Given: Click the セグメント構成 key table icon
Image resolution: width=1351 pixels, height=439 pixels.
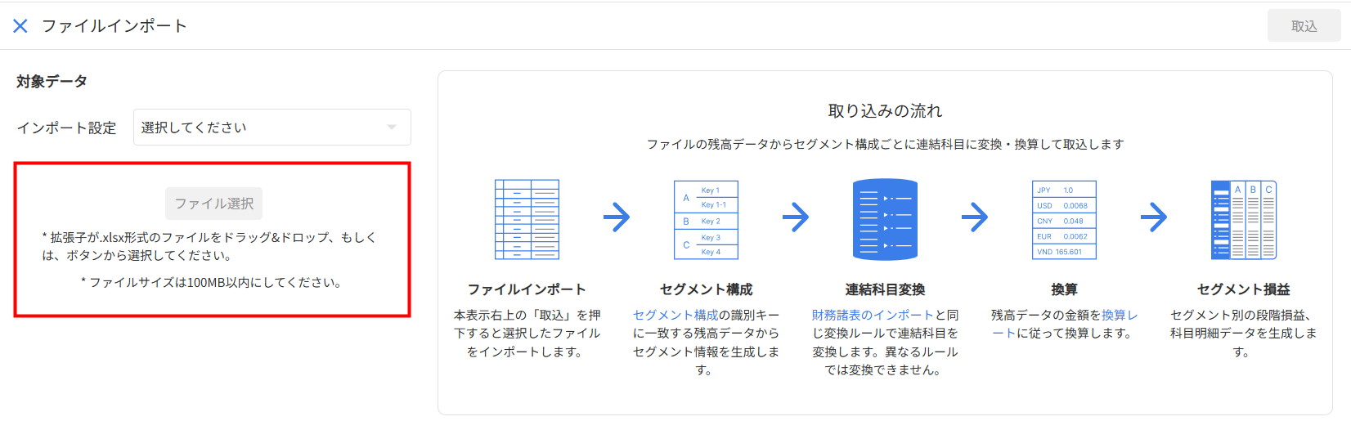Looking at the screenshot, I should coord(706,219).
